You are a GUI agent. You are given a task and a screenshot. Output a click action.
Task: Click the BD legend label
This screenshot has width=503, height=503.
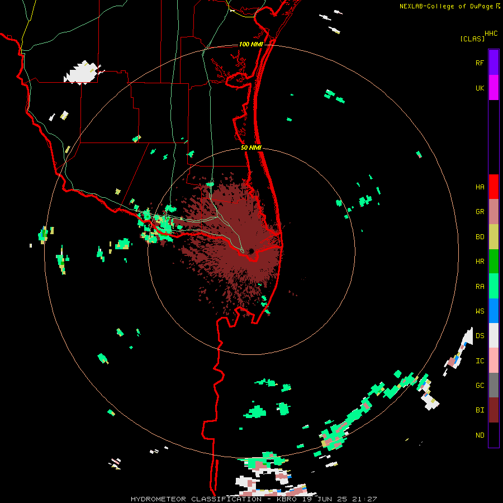pos(480,237)
